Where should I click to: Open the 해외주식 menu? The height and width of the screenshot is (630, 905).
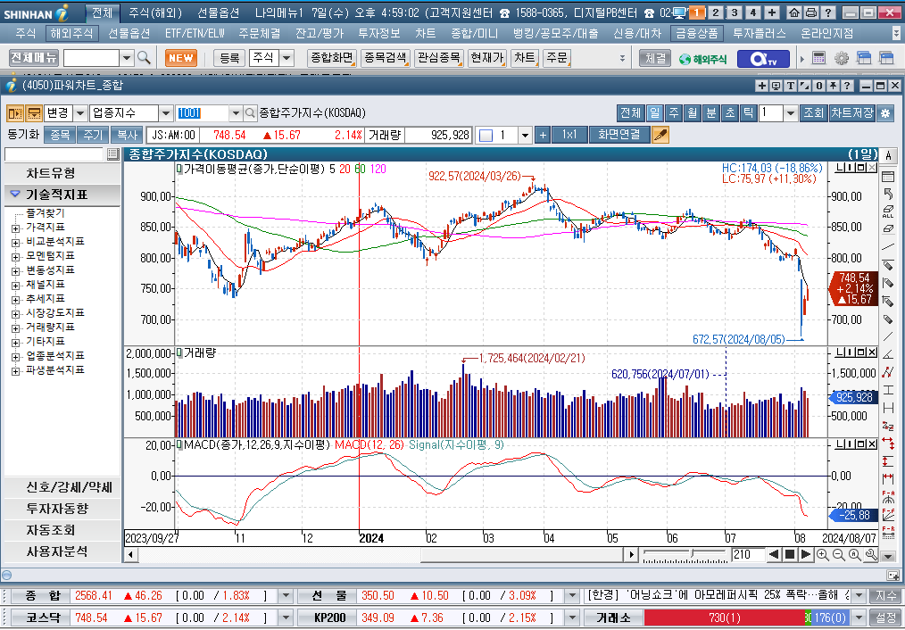pos(71,33)
